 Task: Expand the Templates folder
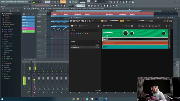pyautogui.click(x=6, y=78)
